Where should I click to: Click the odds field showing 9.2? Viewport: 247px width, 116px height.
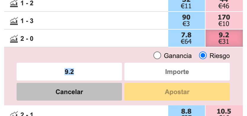[69, 72]
